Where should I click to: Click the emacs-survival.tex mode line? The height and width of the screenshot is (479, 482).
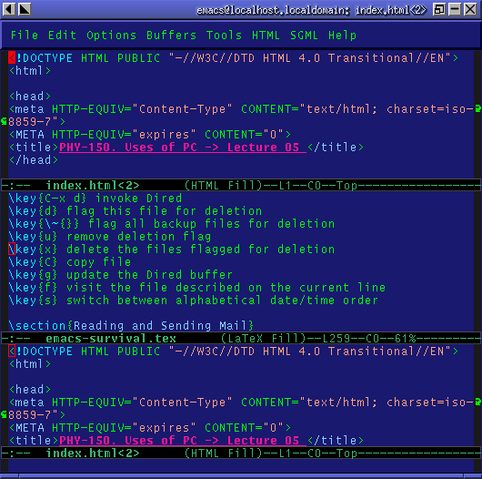[x=241, y=339]
